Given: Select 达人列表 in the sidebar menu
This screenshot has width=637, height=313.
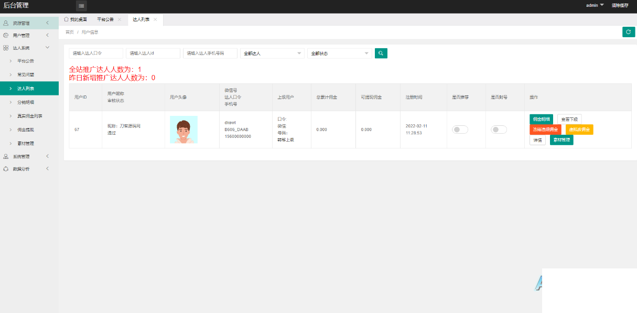Looking at the screenshot, I should [29, 89].
